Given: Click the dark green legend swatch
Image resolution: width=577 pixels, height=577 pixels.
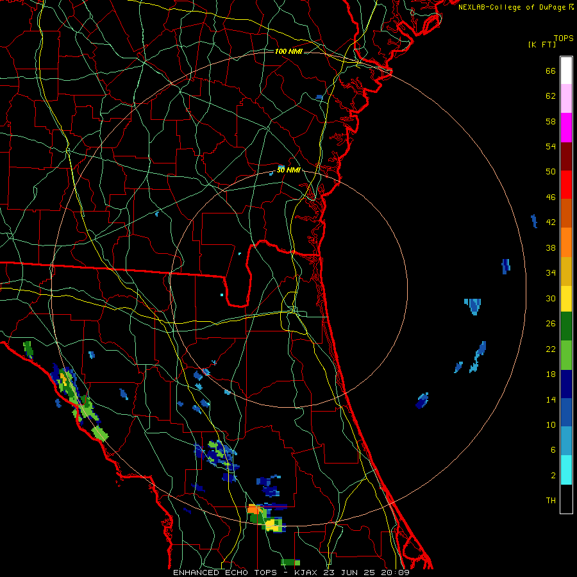Looking at the screenshot, I should pos(566,326).
